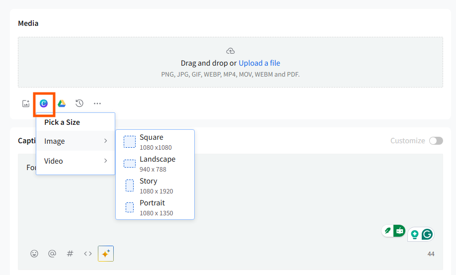Pick the Story 1080 x 1920 option
Screen dimensions: 456x275
(x=155, y=185)
